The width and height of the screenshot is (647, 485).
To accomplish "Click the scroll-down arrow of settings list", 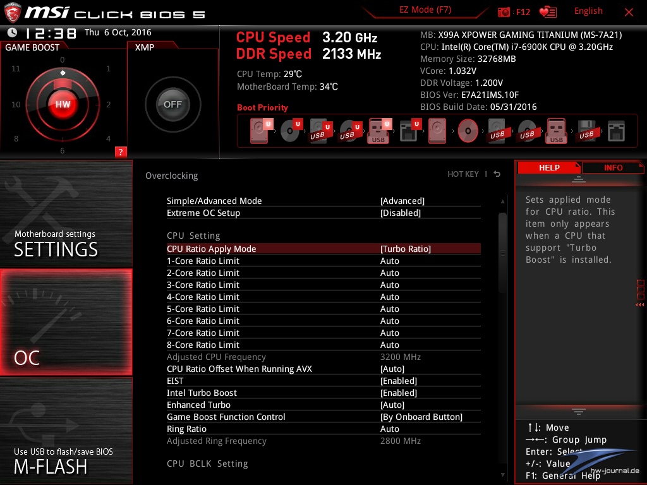I will click(502, 475).
